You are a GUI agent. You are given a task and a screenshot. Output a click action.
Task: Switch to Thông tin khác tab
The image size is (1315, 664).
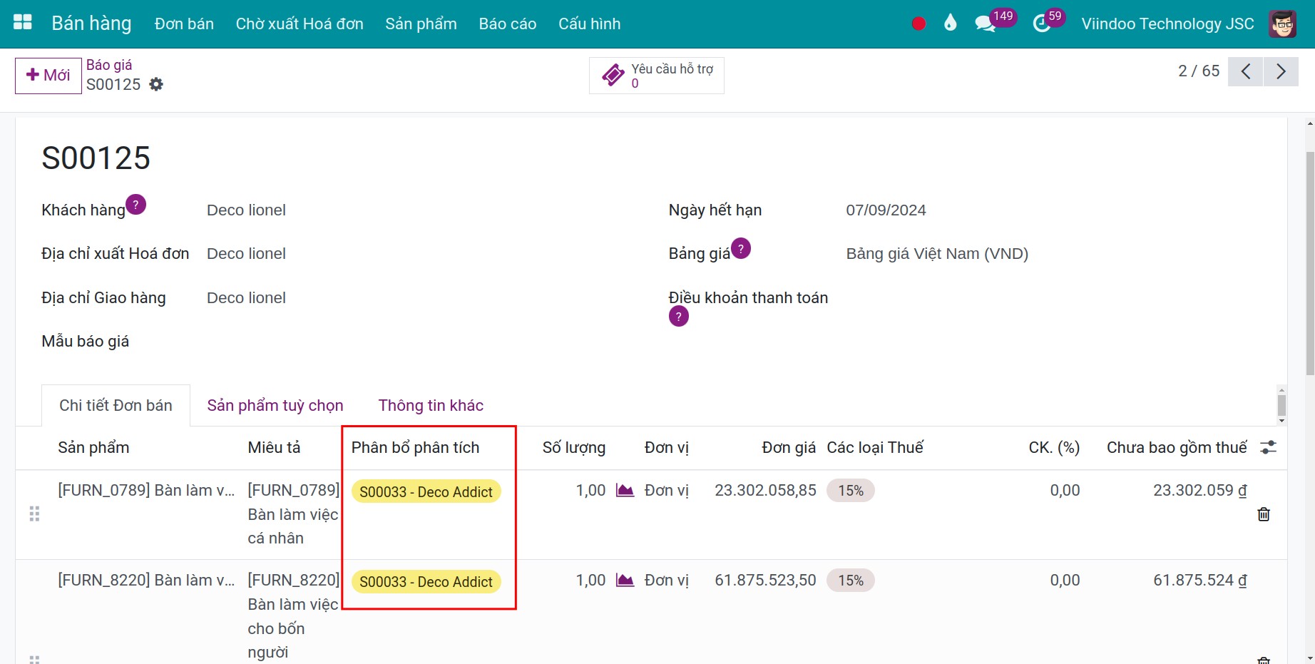click(x=431, y=405)
